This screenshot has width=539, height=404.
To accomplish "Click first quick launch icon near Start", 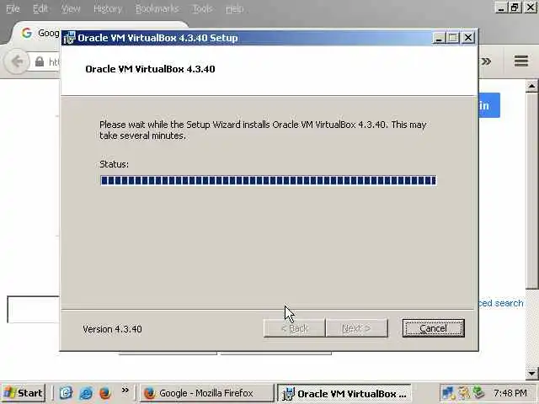I will click(x=66, y=393).
